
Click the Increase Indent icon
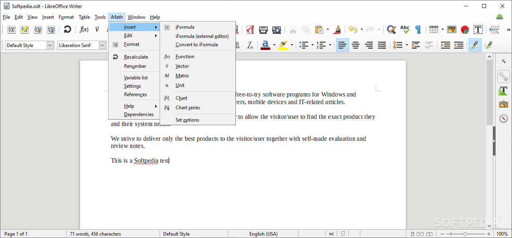point(446,45)
